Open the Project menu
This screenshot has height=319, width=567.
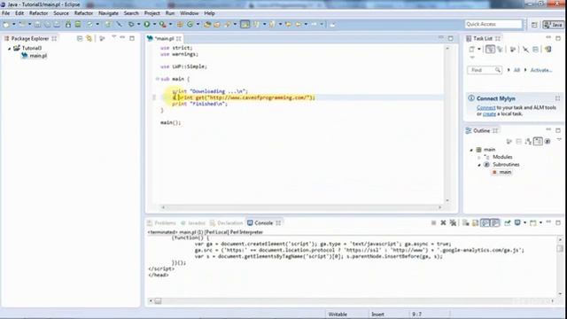click(151, 13)
